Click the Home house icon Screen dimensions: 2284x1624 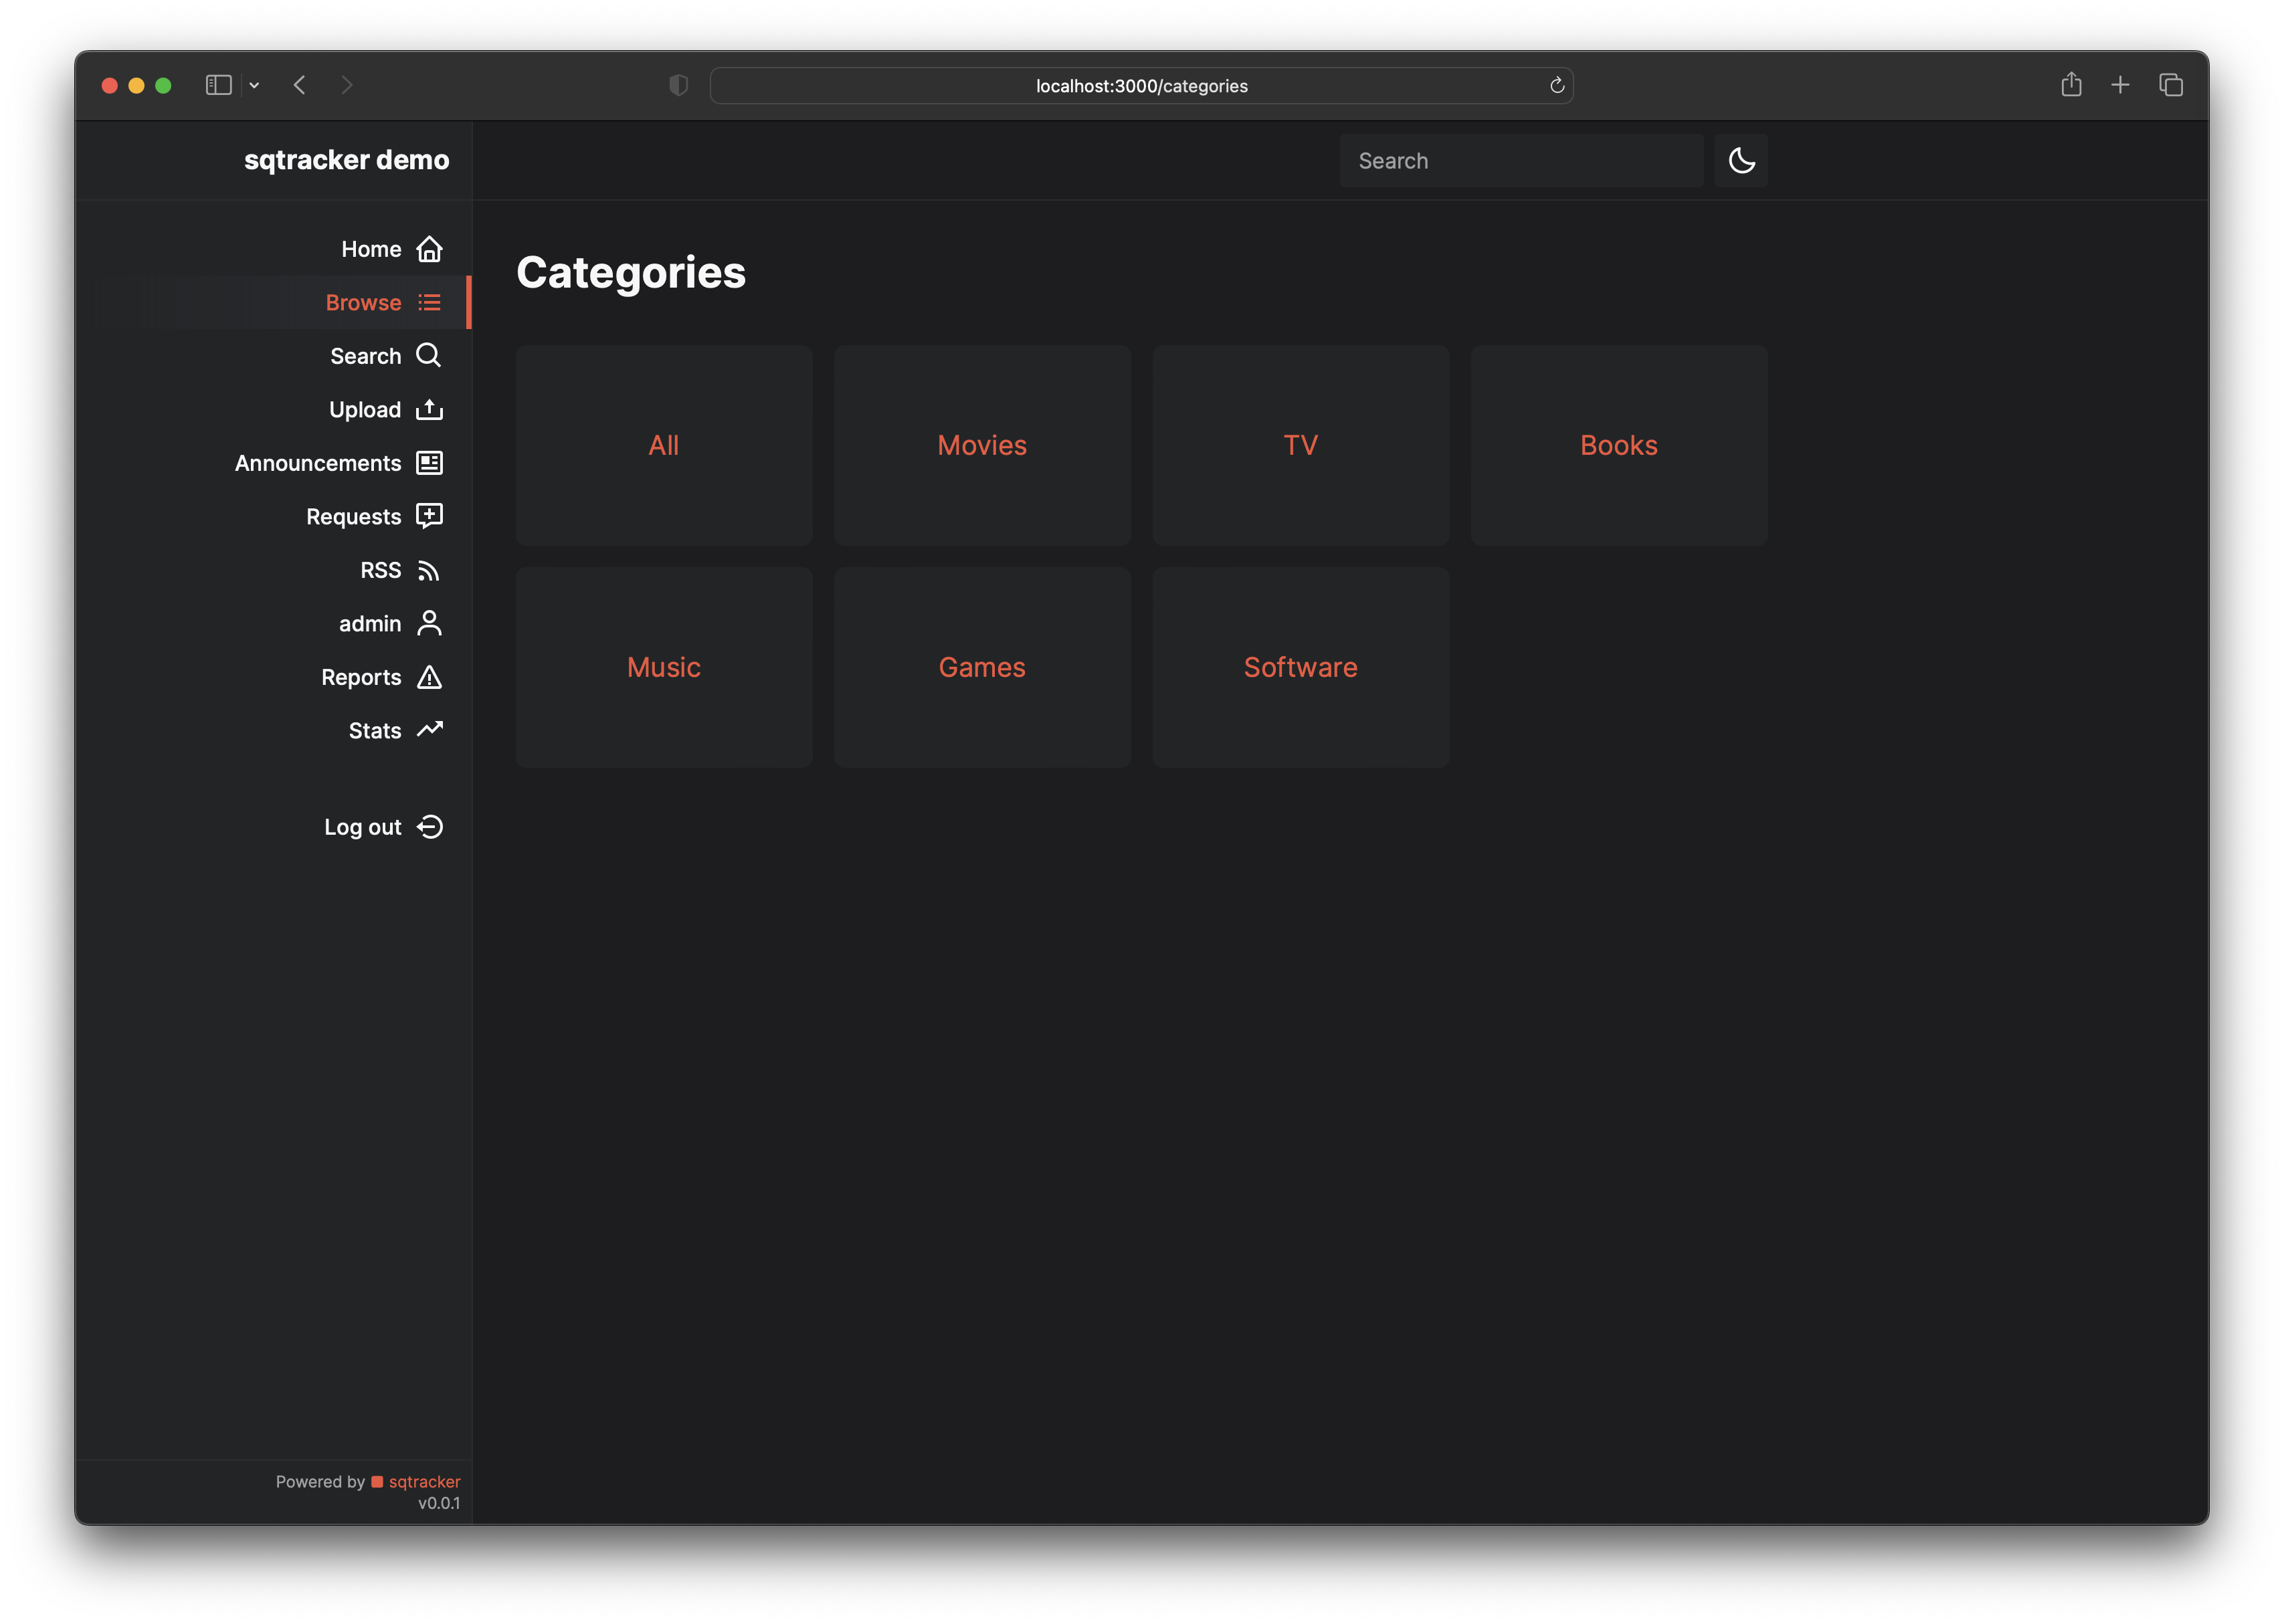pos(429,249)
